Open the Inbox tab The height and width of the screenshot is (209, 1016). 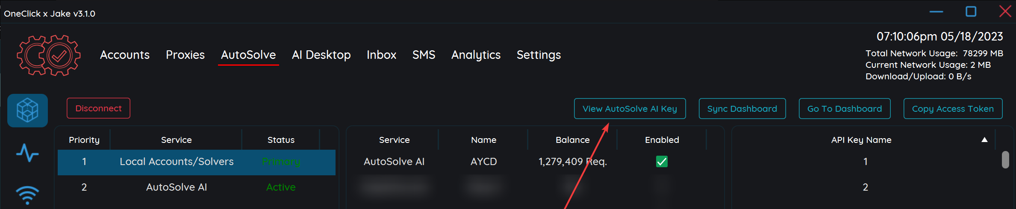(381, 55)
